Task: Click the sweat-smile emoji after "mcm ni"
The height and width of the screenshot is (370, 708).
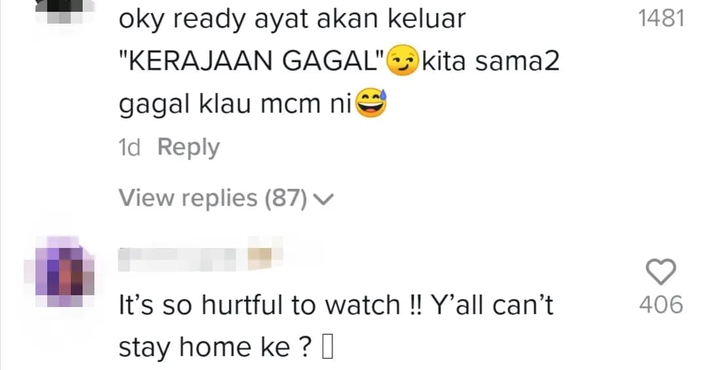Action: tap(370, 103)
